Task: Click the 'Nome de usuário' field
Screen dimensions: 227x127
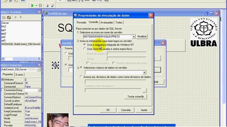Action: pos(127,54)
